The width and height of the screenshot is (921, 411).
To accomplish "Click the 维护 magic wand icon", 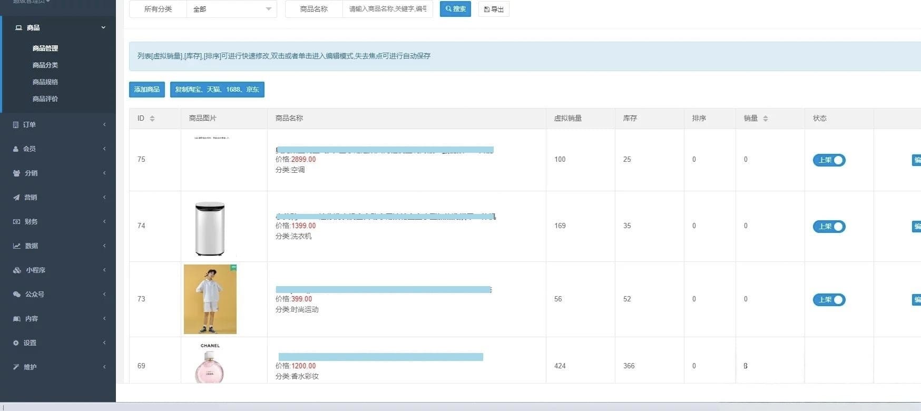I will [x=16, y=367].
